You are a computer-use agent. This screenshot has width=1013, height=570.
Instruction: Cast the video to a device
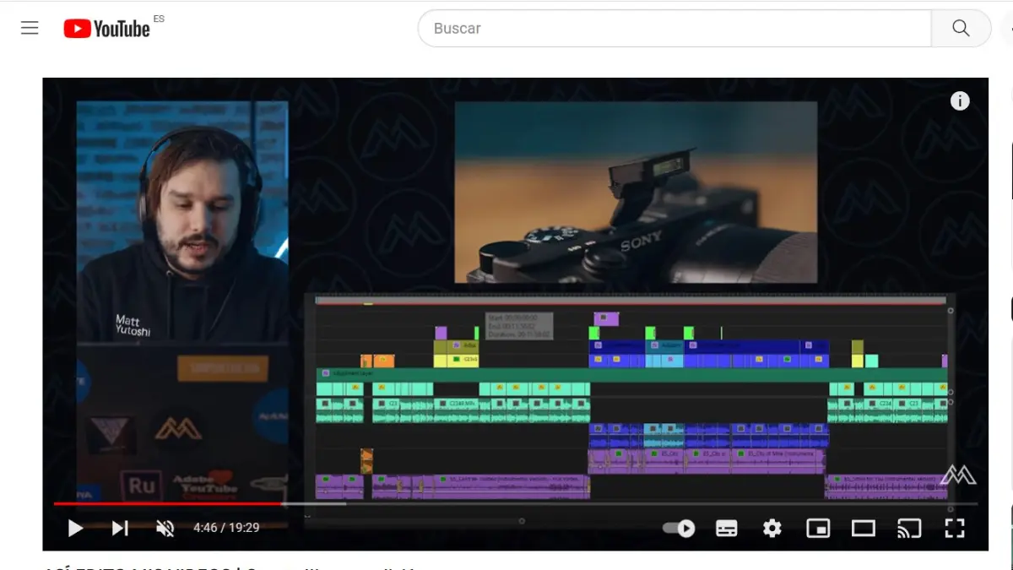(x=908, y=528)
